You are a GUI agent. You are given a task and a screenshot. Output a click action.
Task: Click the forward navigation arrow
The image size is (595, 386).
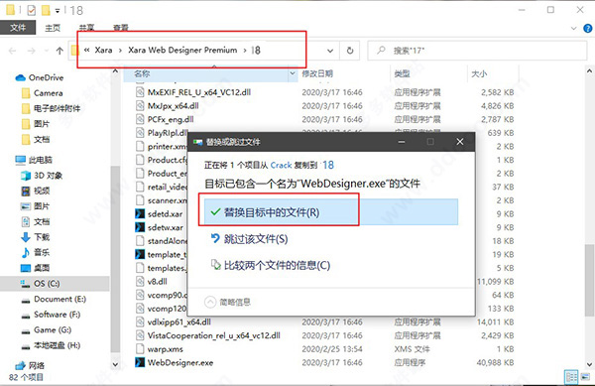point(31,51)
